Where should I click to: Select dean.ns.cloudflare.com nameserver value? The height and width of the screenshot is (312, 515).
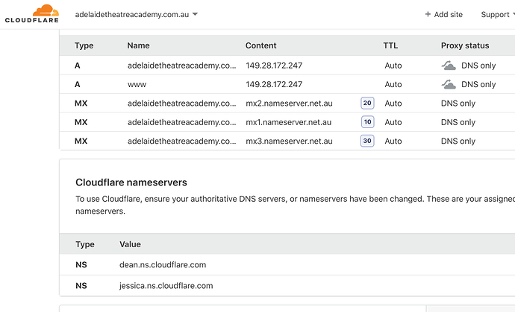point(163,265)
